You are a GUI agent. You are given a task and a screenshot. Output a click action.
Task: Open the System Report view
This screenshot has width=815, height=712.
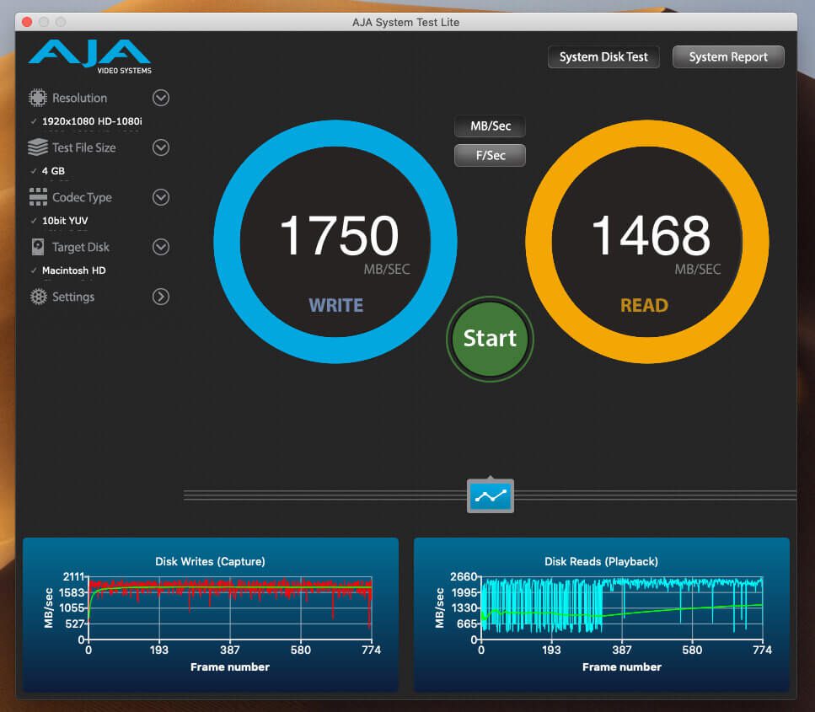tap(728, 56)
